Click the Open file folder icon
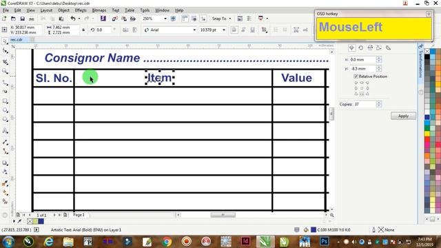Viewport: 441px width, 248px height. coord(13,19)
